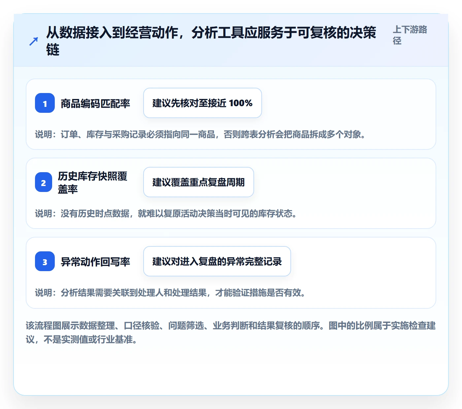Select the step 2 number badge

(x=44, y=182)
